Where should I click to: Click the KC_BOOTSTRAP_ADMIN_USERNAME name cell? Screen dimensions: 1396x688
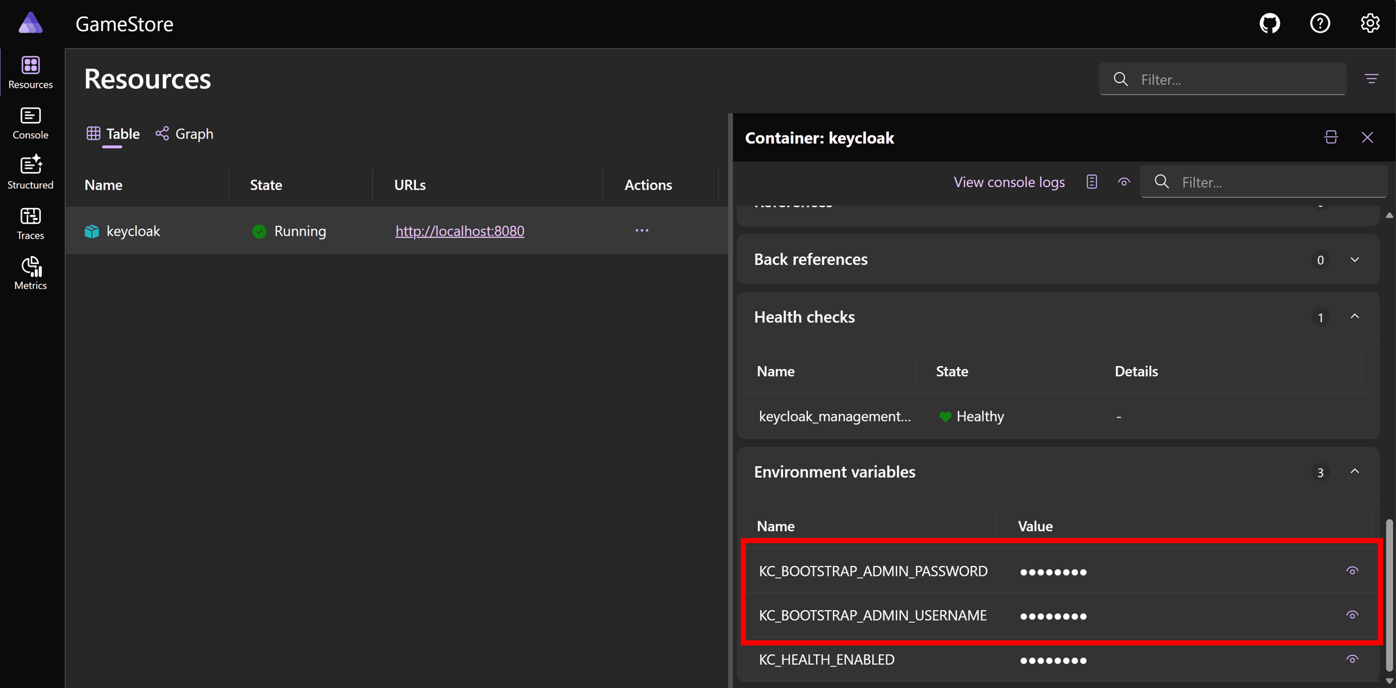872,615
